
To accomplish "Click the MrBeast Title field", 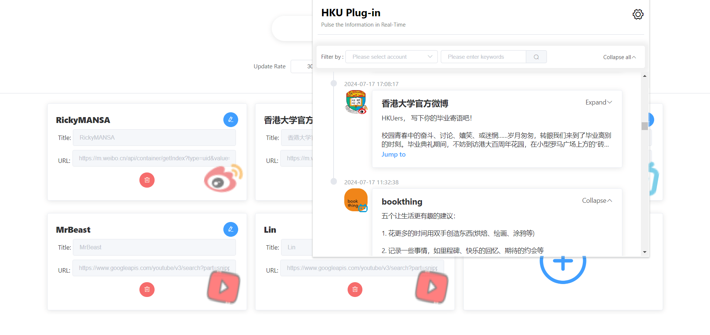I will click(154, 247).
